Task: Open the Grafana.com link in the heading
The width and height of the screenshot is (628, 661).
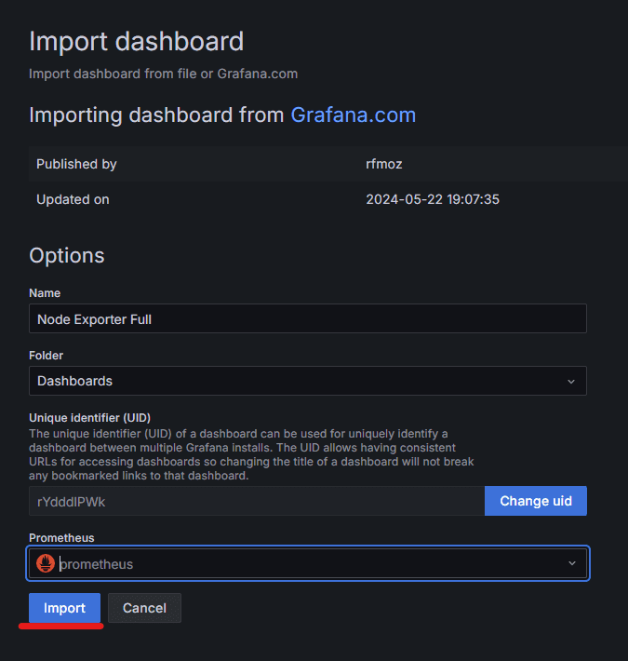Action: pyautogui.click(x=353, y=115)
